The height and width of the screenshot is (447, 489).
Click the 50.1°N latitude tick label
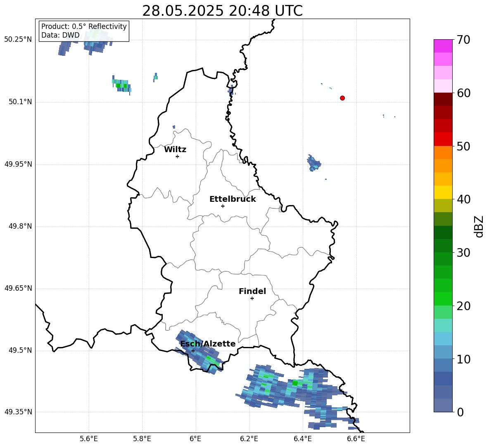click(20, 102)
